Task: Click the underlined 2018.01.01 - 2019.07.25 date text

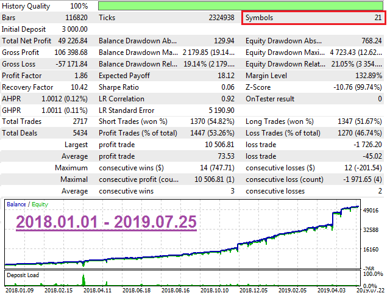Action: click(106, 220)
